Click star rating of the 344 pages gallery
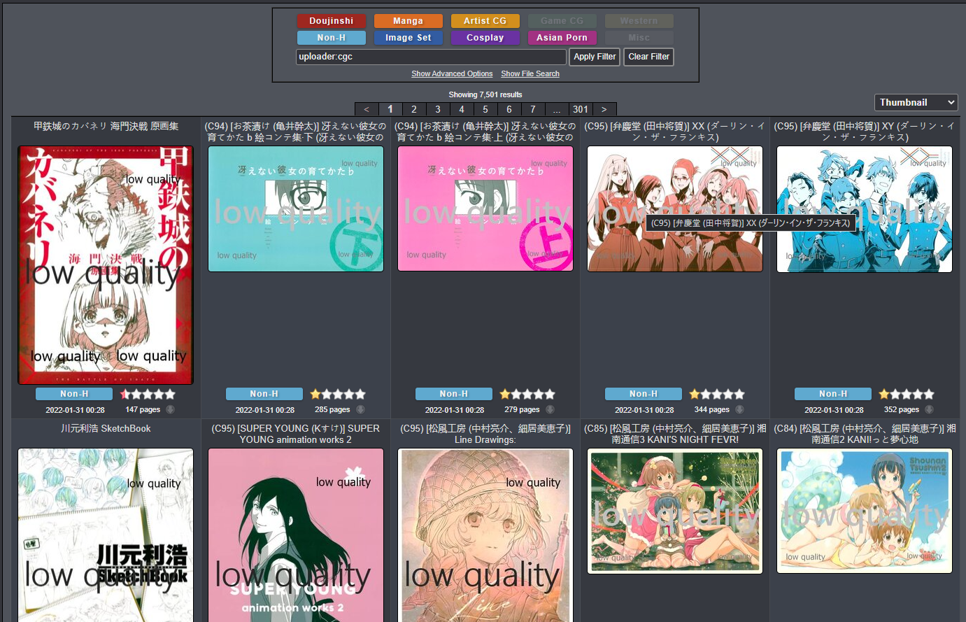 (x=716, y=394)
